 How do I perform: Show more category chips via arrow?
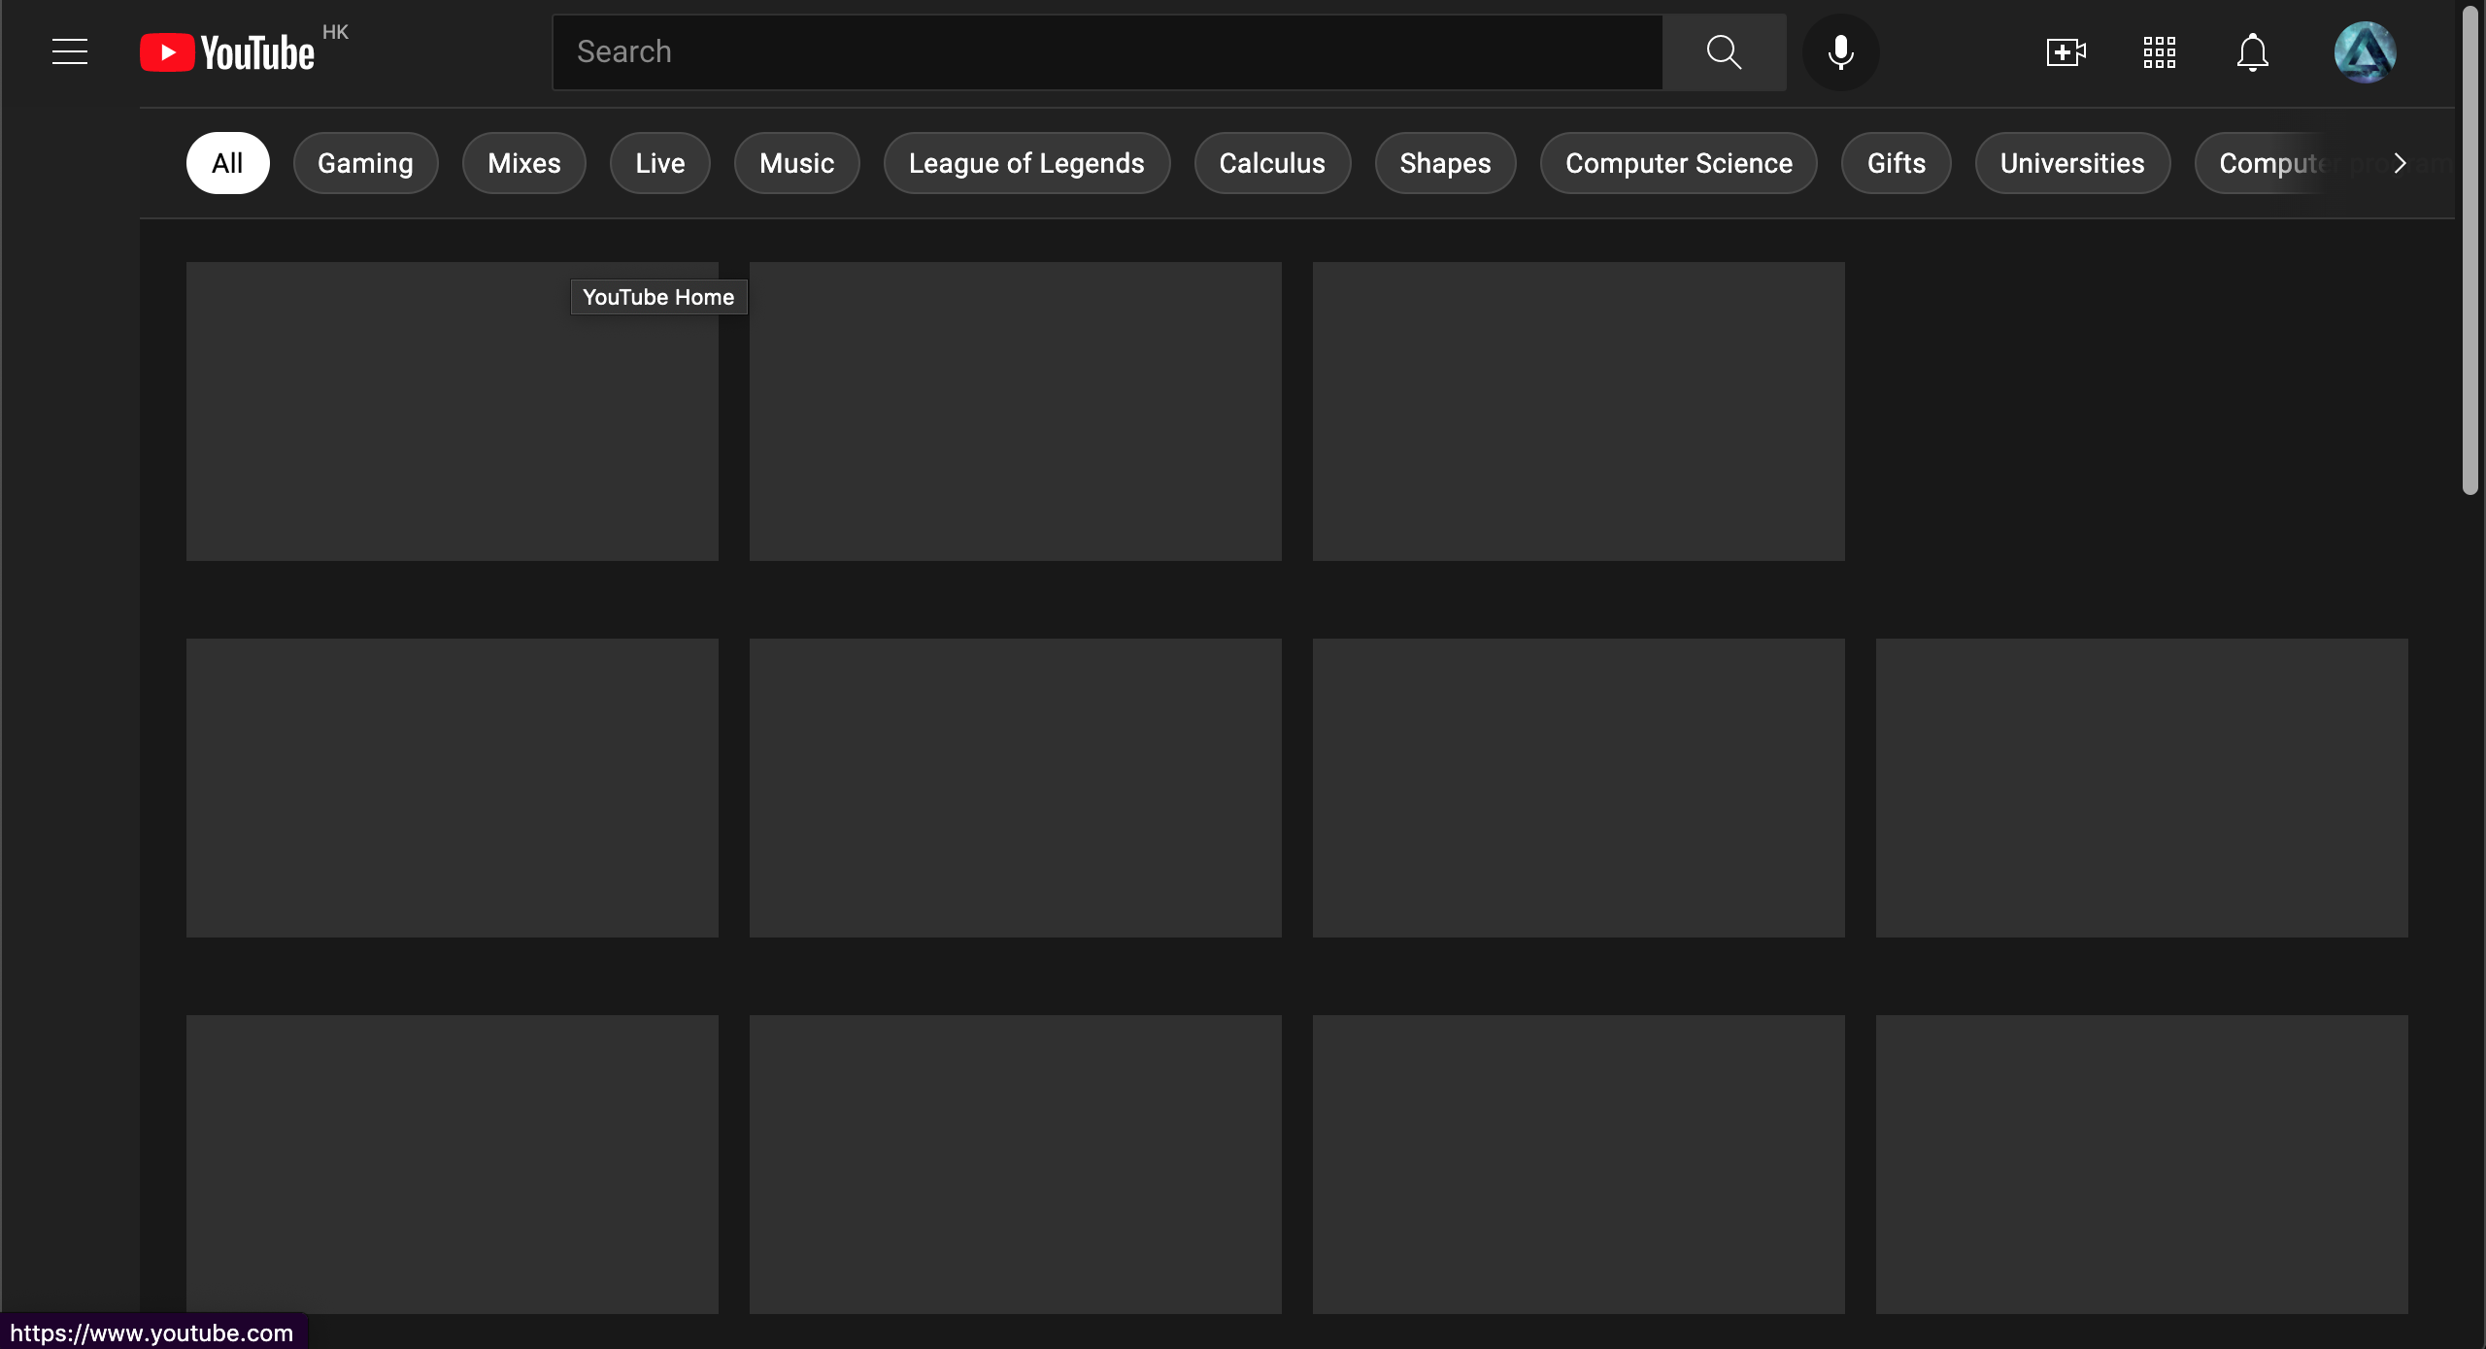click(x=2401, y=163)
